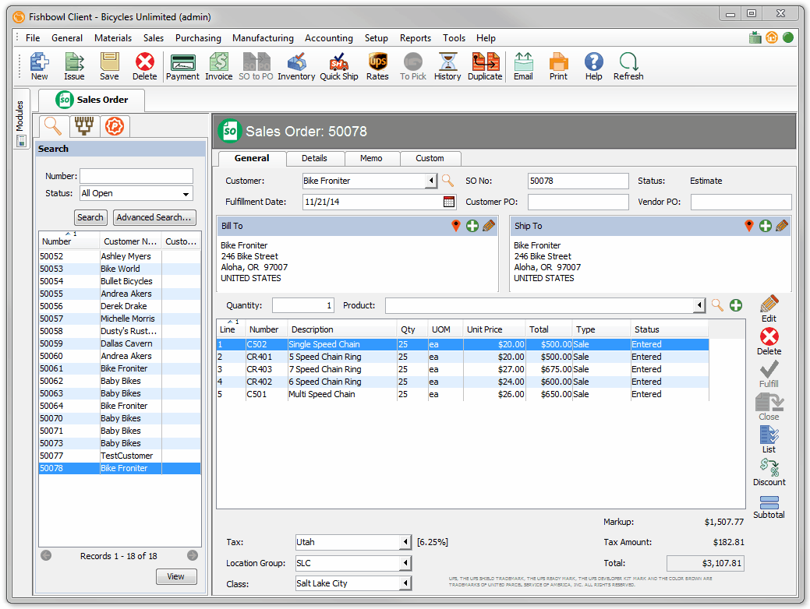Viewport: 810px width, 609px height.
Task: Click the Edit line item pencil icon
Action: tap(769, 309)
